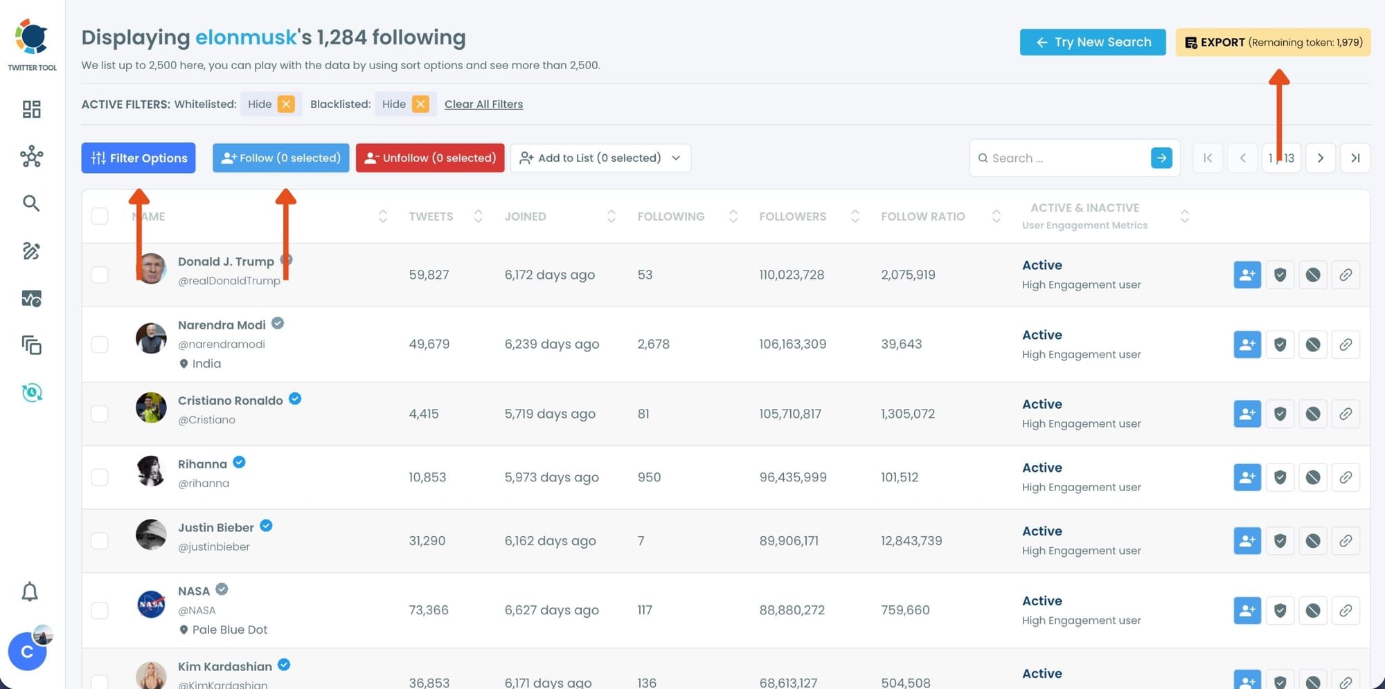Sort table by Follow Ratio column
The image size is (1385, 689).
pos(997,217)
